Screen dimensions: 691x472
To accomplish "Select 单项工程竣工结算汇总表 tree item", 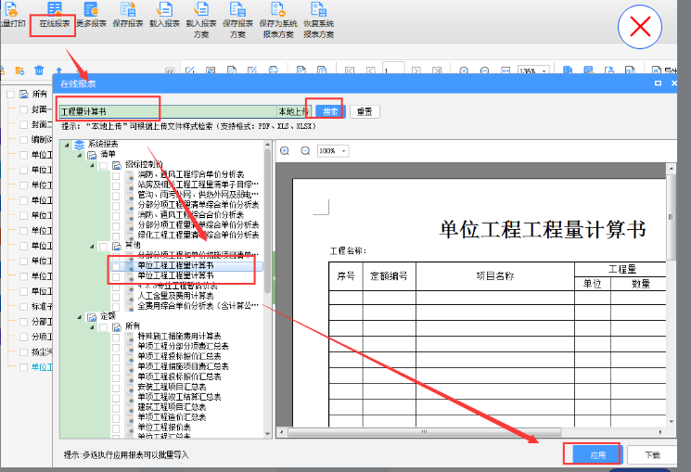I will tap(179, 397).
